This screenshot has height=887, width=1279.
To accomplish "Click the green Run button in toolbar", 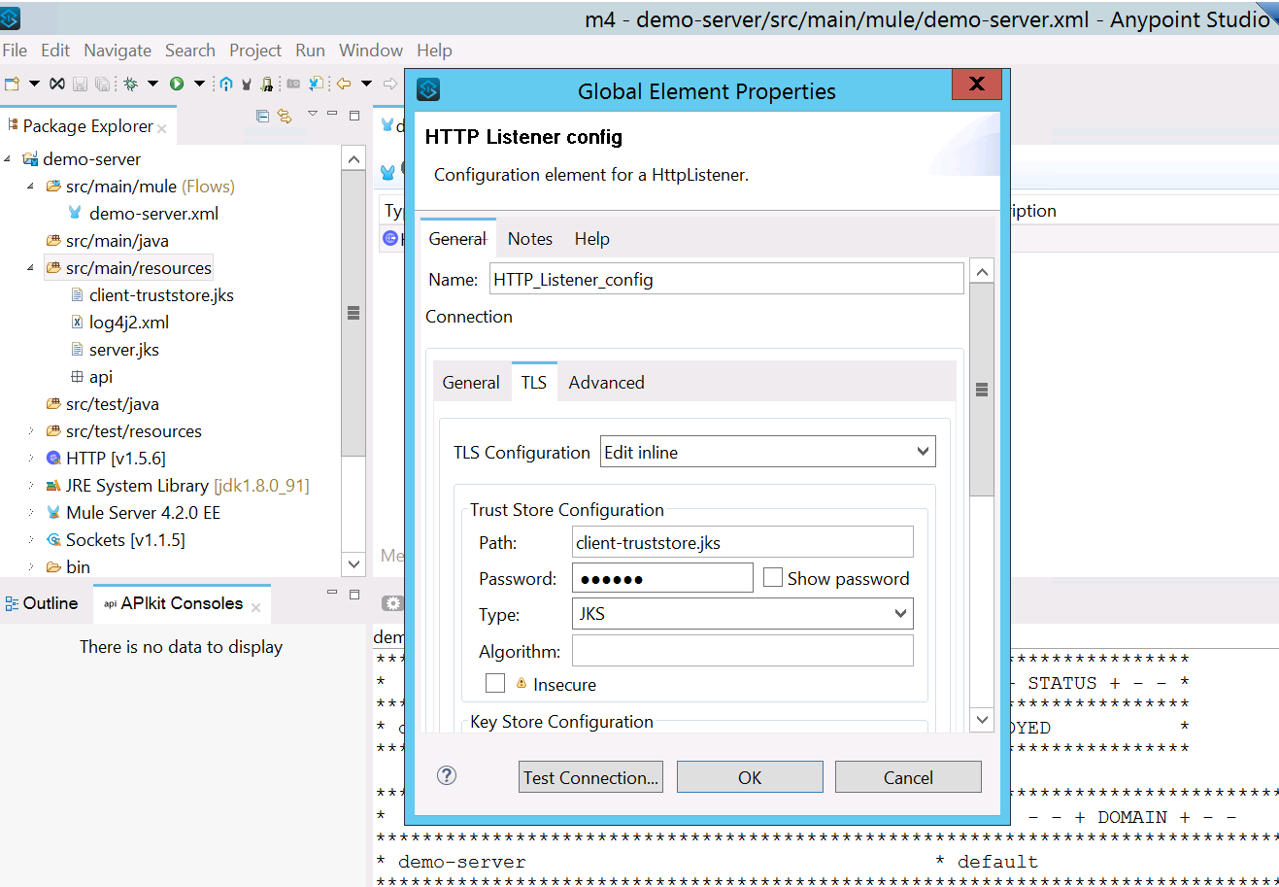I will [x=177, y=85].
